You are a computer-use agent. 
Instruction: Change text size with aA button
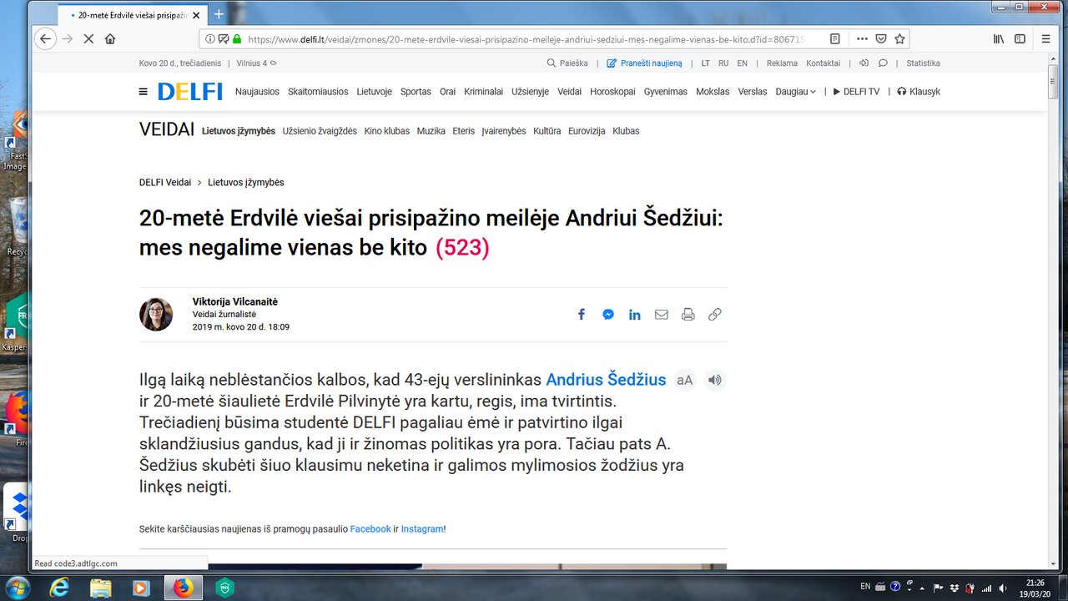point(685,381)
